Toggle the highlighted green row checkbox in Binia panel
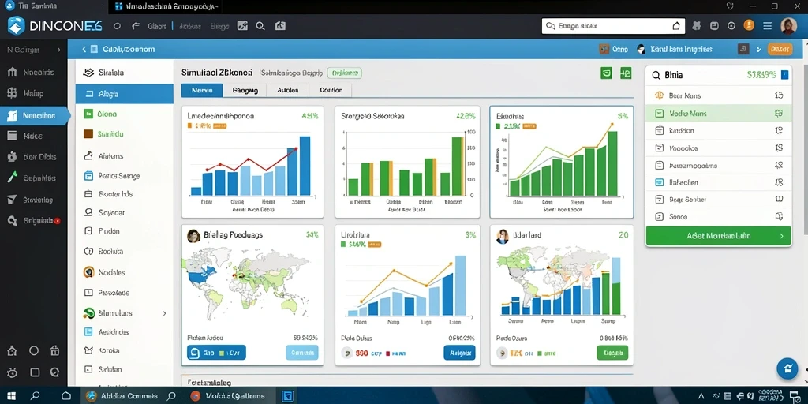The width and height of the screenshot is (808, 404). (659, 114)
